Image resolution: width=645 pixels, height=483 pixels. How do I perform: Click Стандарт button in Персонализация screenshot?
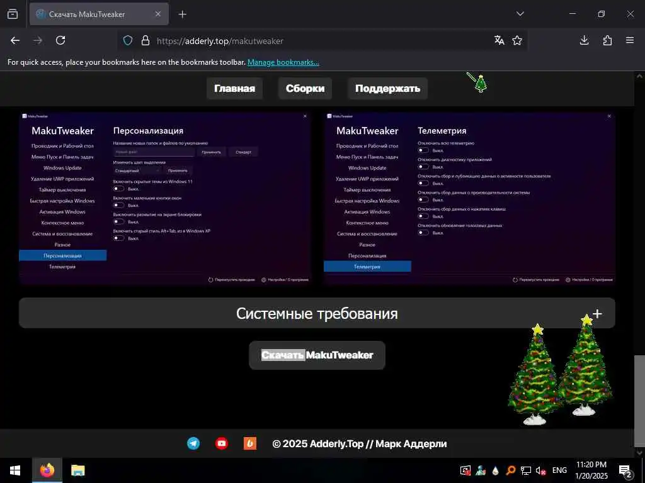click(244, 152)
